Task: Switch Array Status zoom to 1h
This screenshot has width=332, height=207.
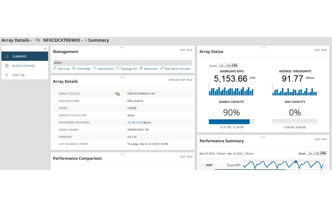Action: tap(221, 65)
